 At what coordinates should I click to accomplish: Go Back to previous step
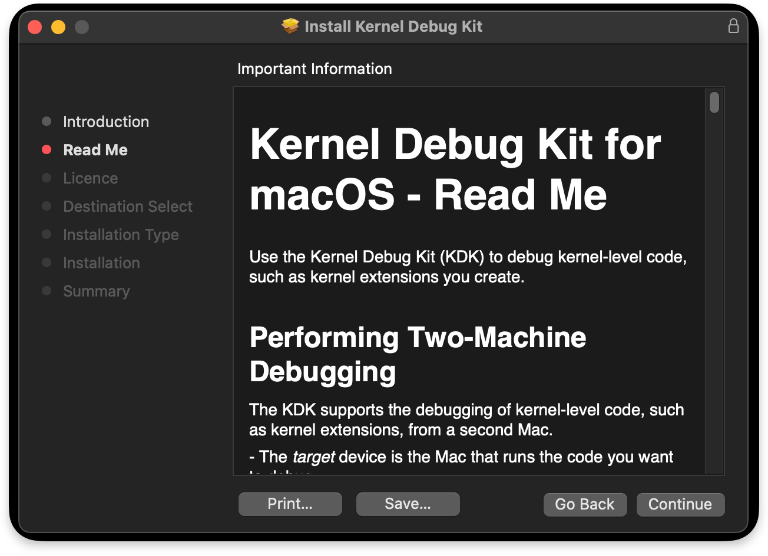pos(585,505)
